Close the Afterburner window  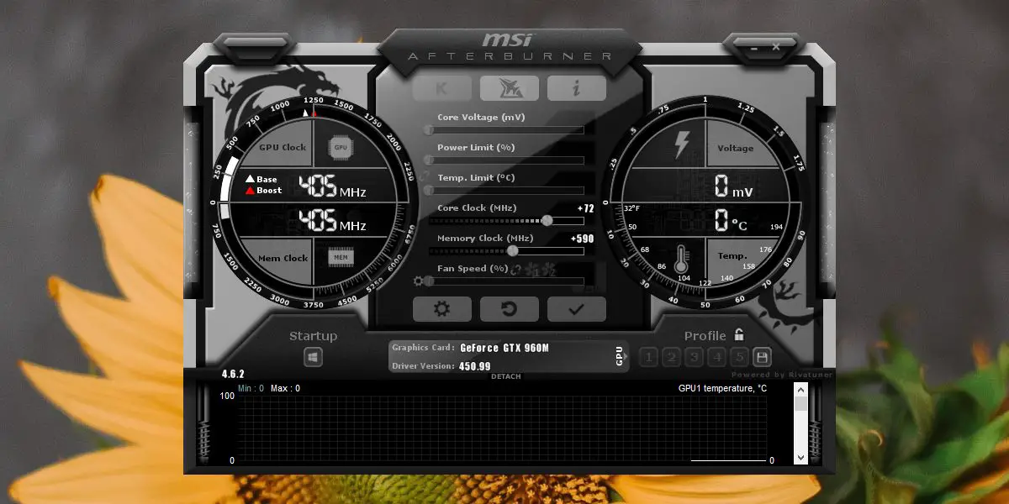pyautogui.click(x=777, y=45)
